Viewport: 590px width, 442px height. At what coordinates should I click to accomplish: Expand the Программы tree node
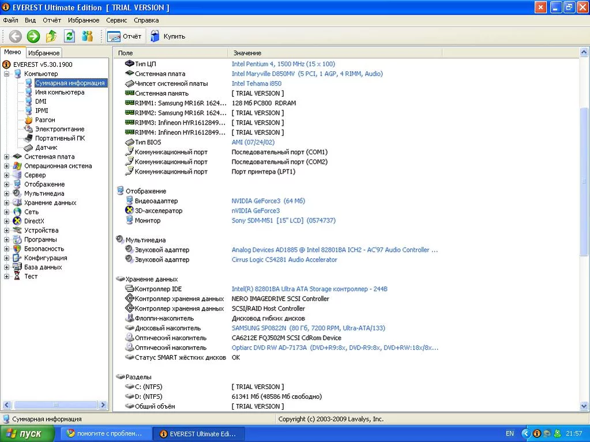tap(6, 239)
